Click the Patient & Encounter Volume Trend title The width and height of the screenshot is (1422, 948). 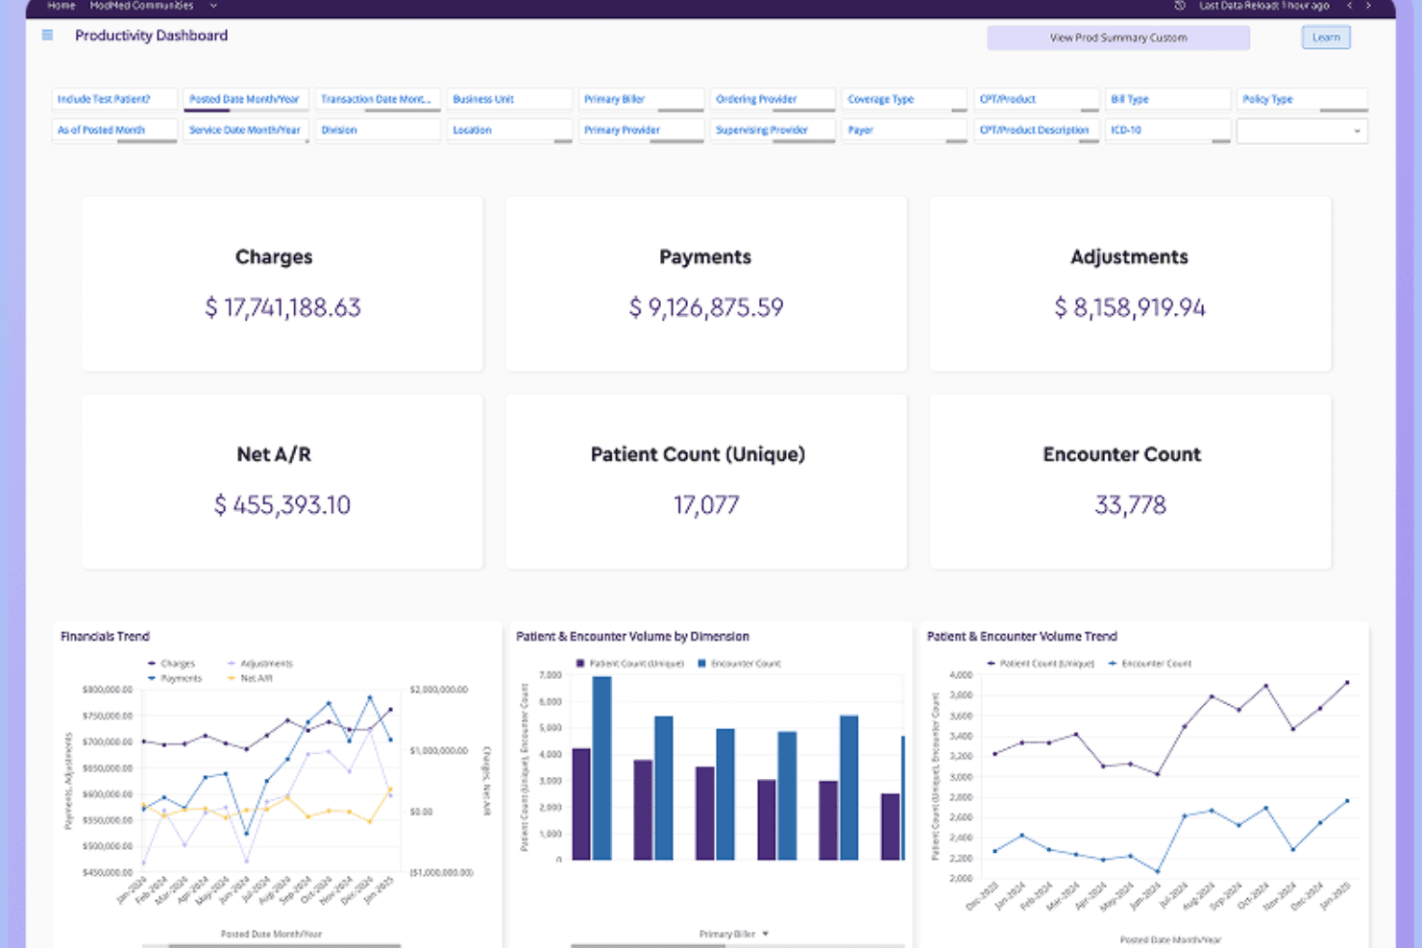pos(1021,636)
